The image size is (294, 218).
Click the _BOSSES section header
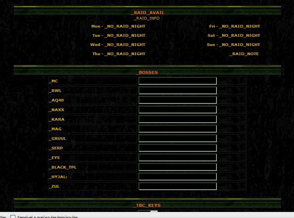(147, 72)
